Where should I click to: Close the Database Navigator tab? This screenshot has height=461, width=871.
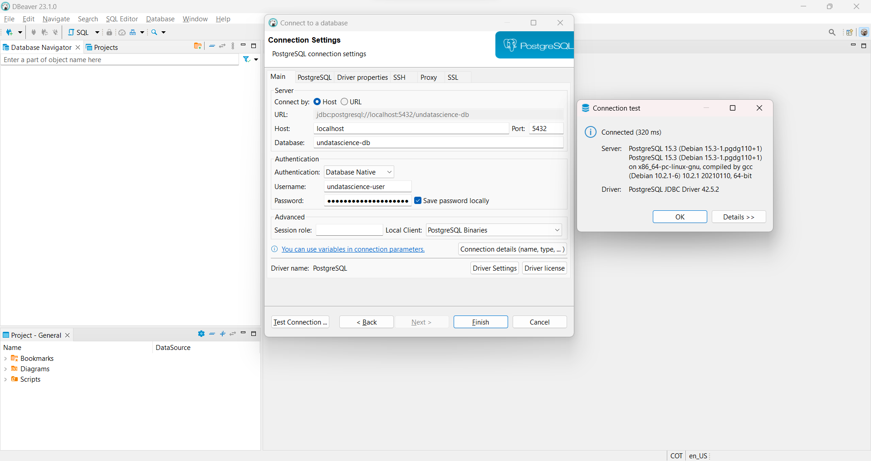click(78, 47)
